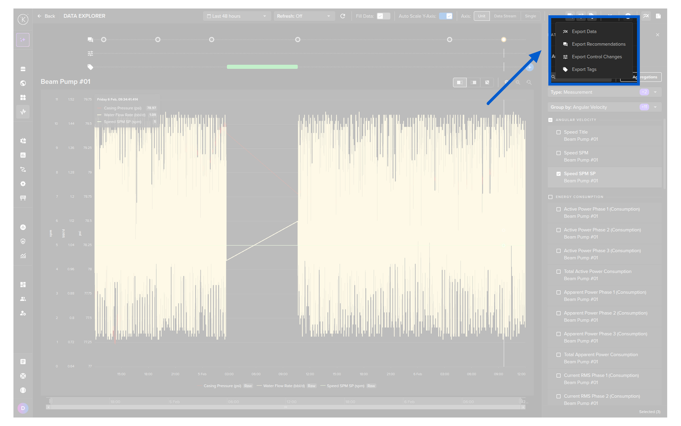
Task: Click the refresh icon next to Refresh dropdown
Action: click(343, 16)
